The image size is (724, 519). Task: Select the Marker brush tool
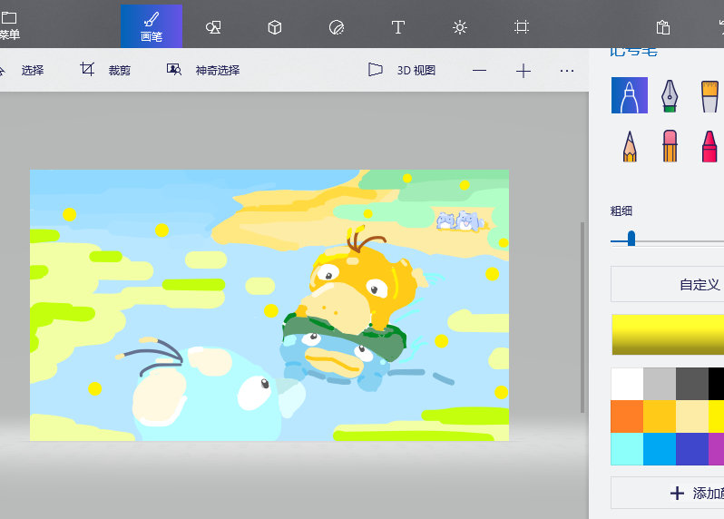point(630,95)
